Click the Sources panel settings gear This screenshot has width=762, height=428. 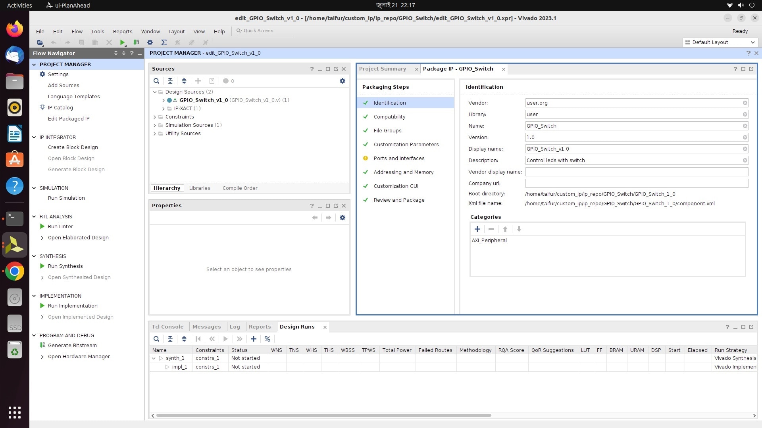(x=342, y=81)
